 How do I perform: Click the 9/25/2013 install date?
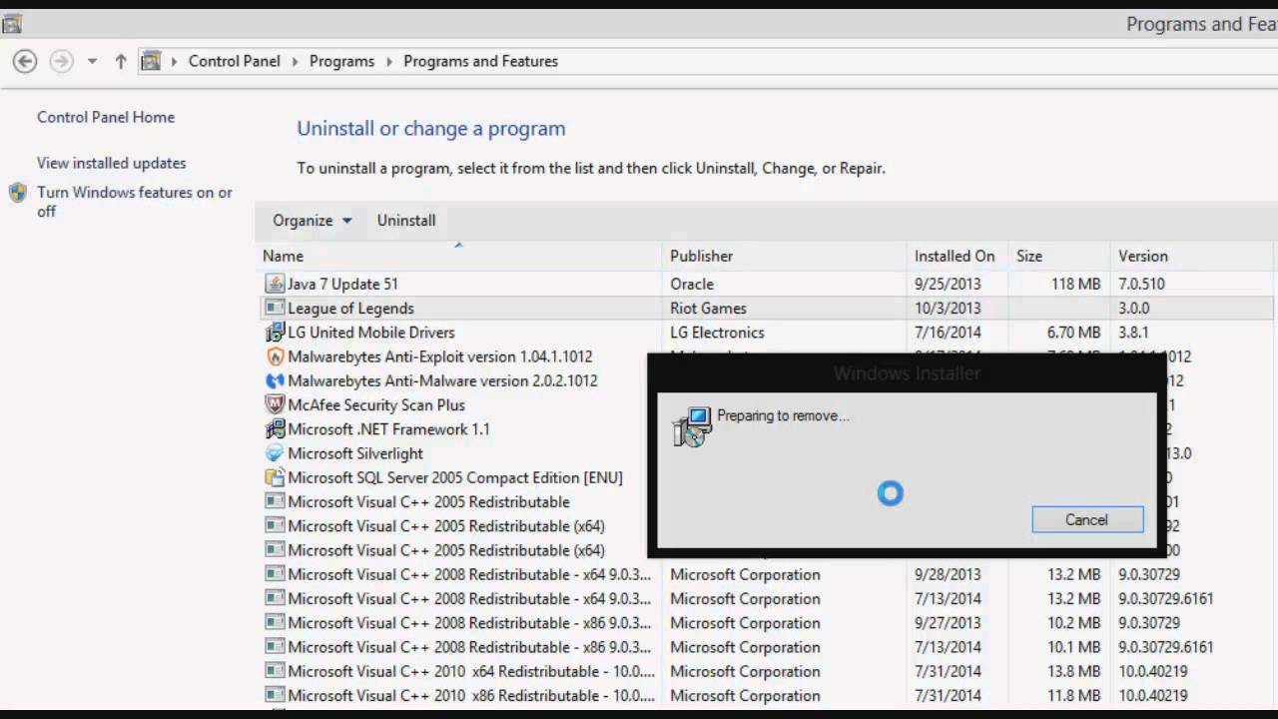[948, 284]
